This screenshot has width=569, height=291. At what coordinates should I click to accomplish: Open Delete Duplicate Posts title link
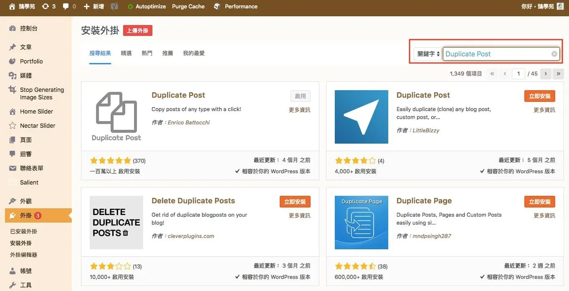pyautogui.click(x=193, y=201)
